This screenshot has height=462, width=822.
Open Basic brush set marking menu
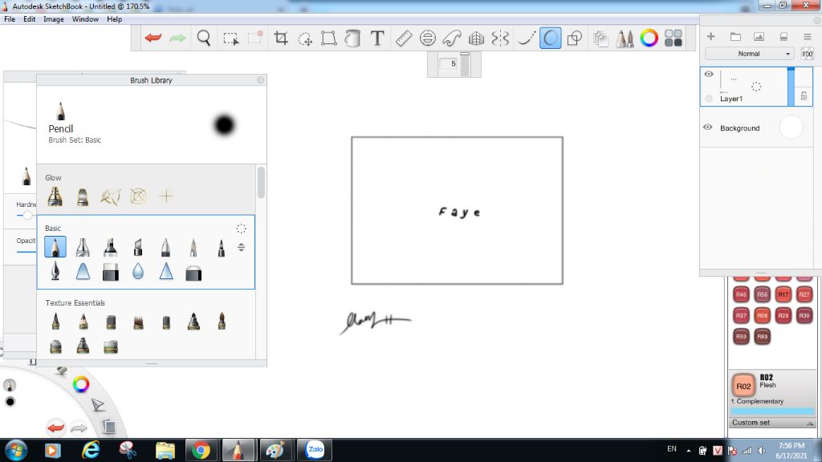[241, 229]
